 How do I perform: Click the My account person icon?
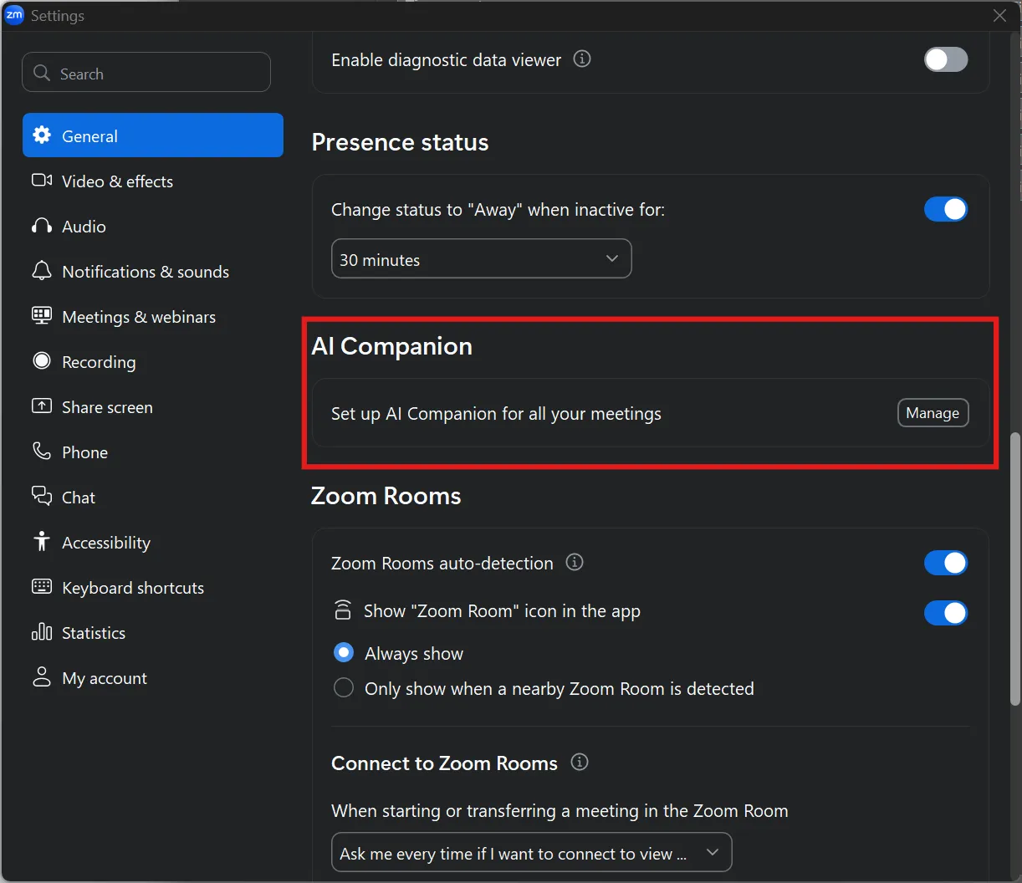tap(42, 676)
